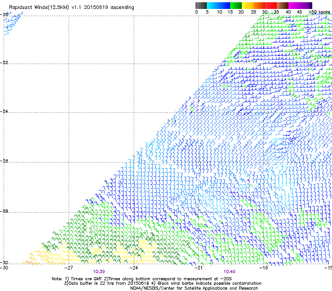Click the brown 35-40 knots legend band
This screenshot has height=291, width=332.
(283, 5)
